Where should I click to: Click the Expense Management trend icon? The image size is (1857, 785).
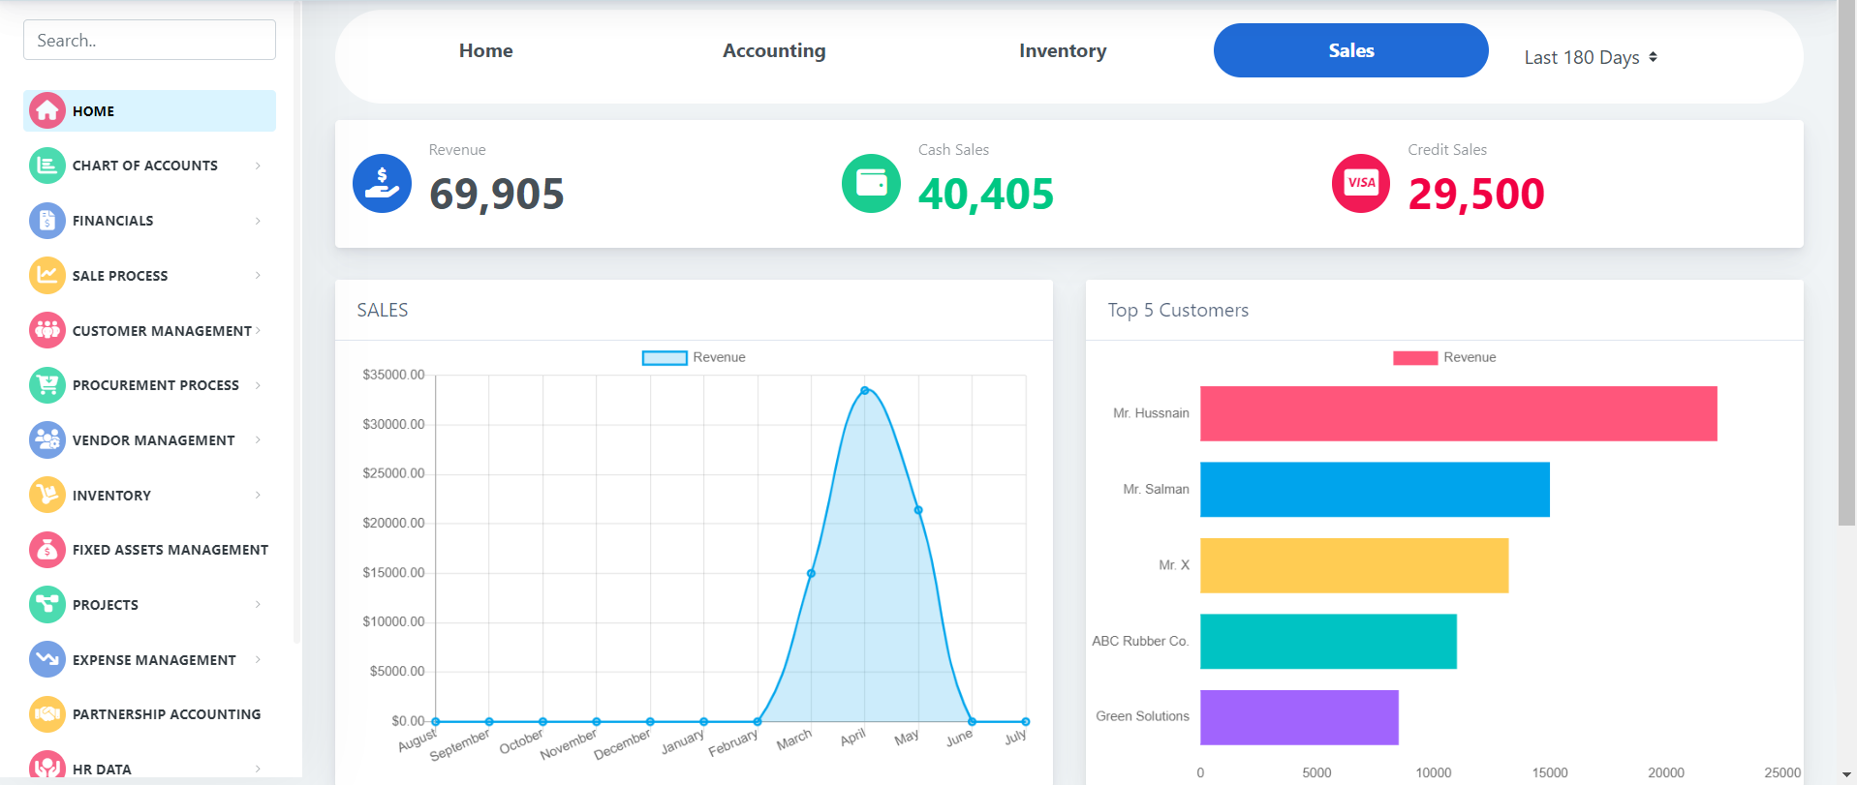tap(46, 660)
